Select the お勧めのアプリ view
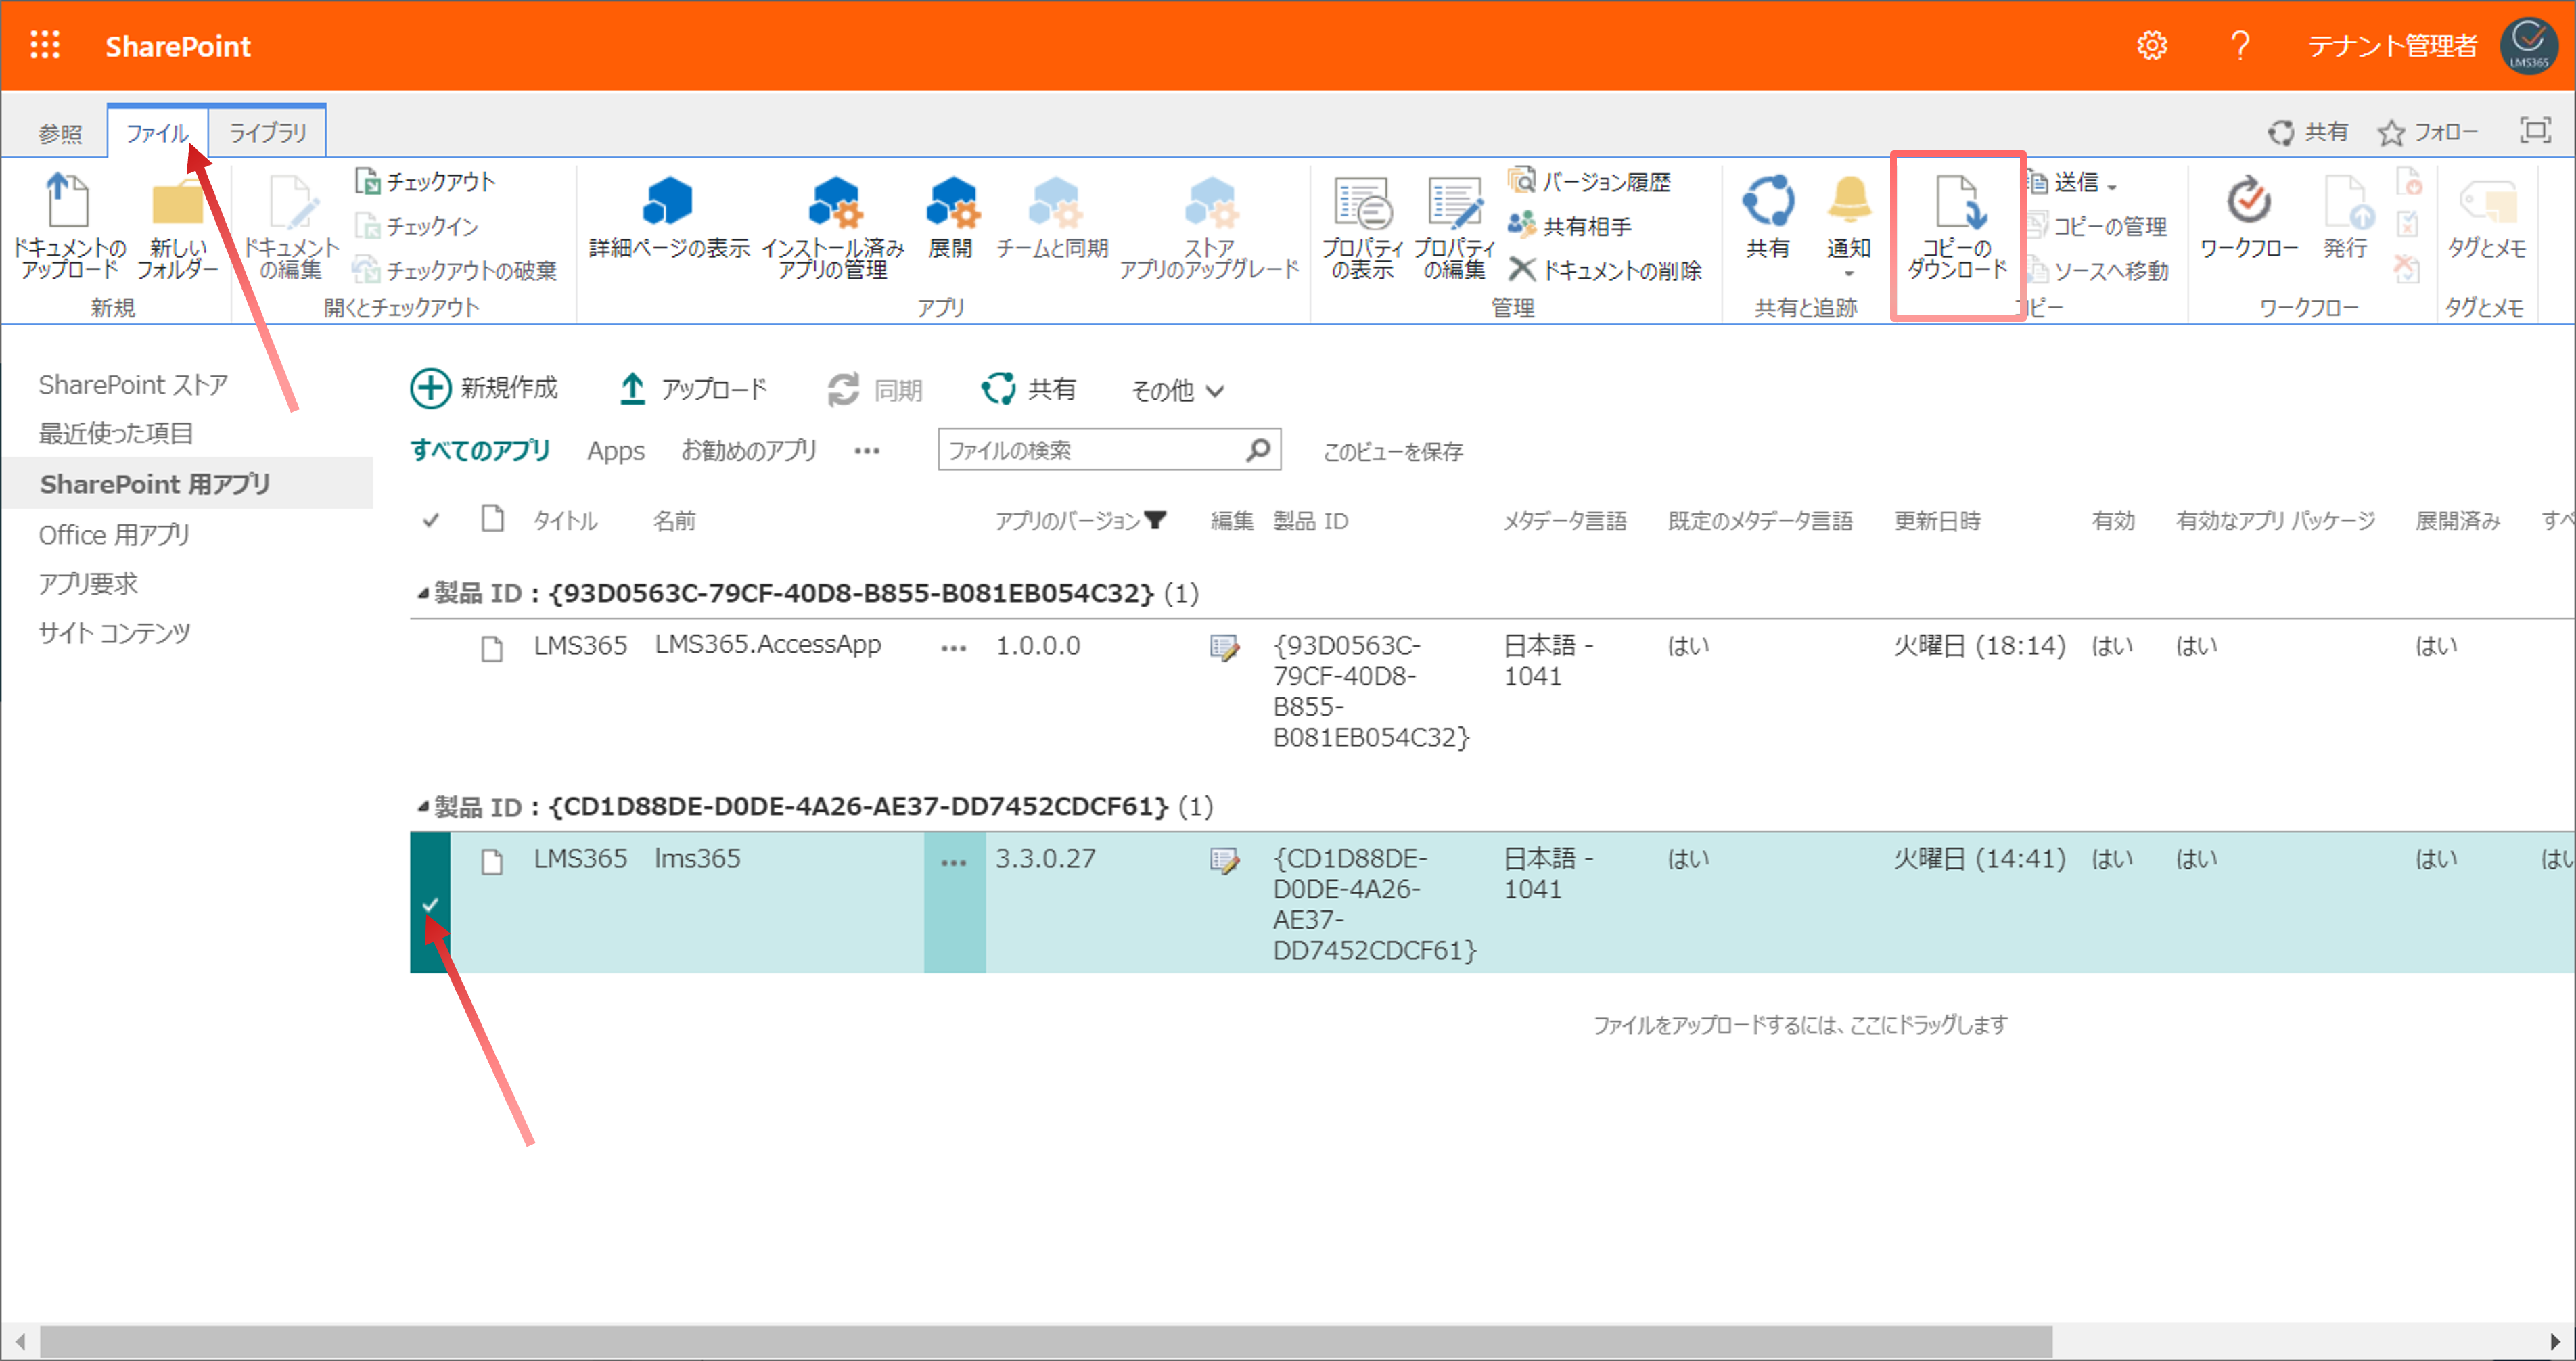Image resolution: width=2576 pixels, height=1361 pixels. tap(748, 451)
